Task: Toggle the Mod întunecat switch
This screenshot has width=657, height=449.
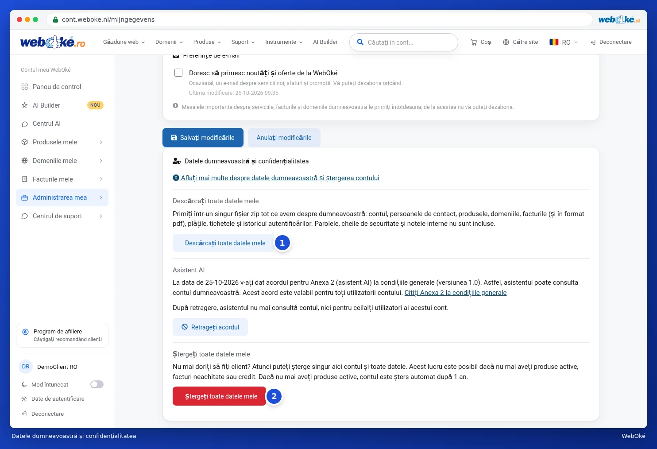Action: pos(97,384)
